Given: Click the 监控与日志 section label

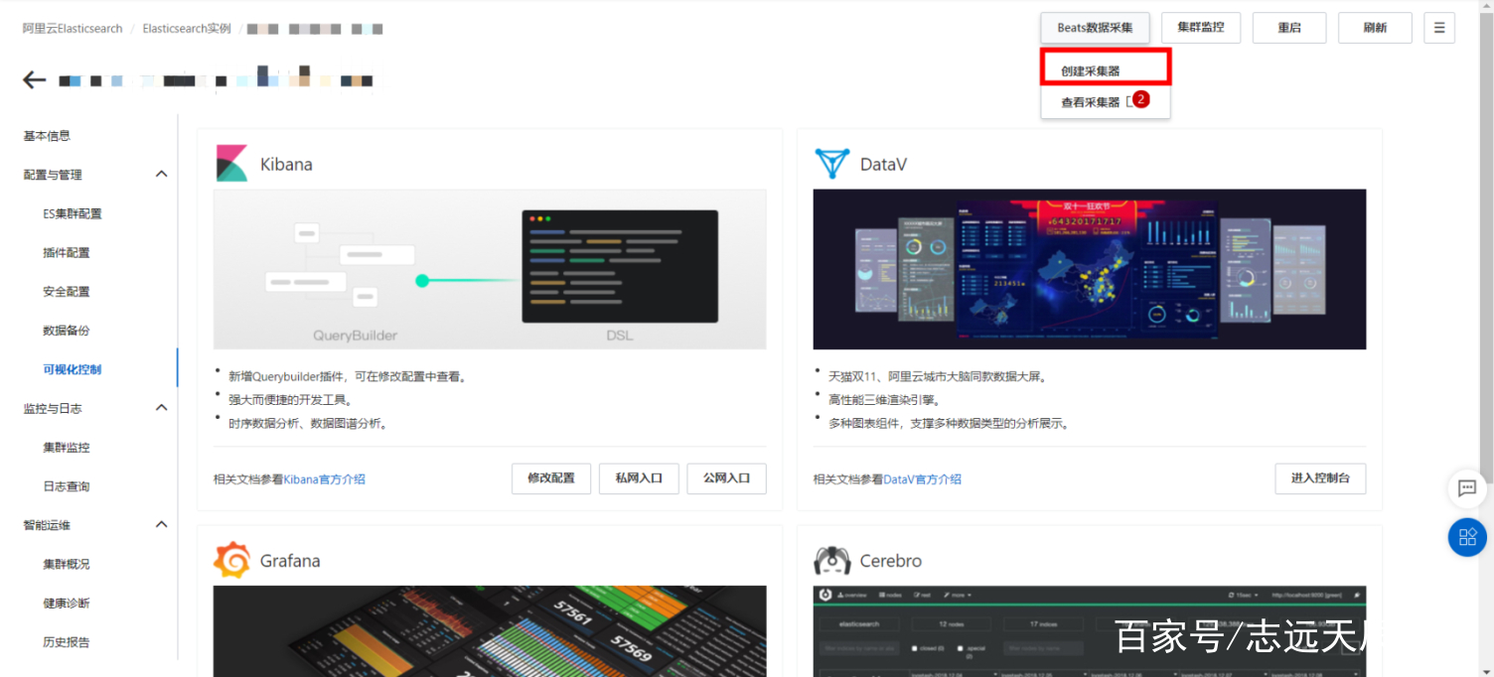Looking at the screenshot, I should click(x=53, y=408).
